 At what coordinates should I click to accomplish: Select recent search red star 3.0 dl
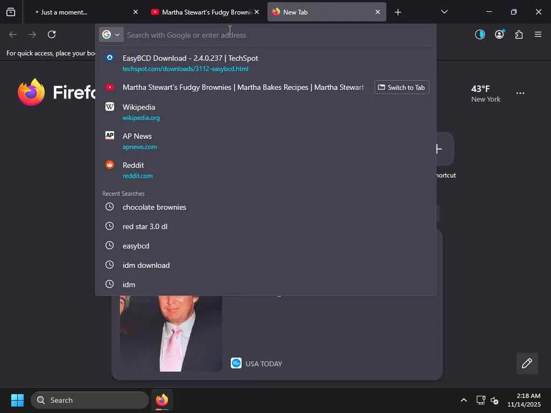(x=266, y=226)
